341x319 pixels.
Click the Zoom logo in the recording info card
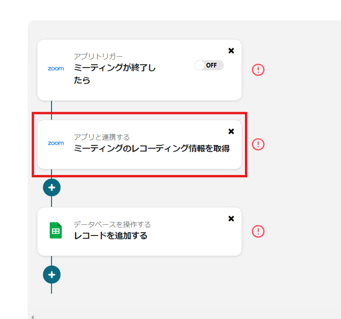[x=56, y=143]
